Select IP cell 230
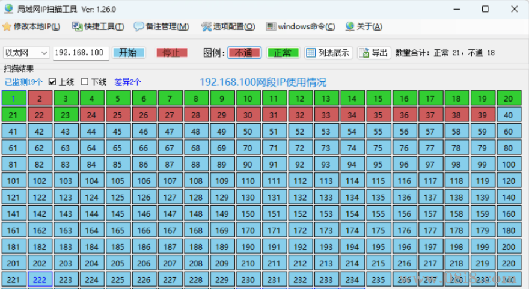529x289 pixels. (x=248, y=279)
